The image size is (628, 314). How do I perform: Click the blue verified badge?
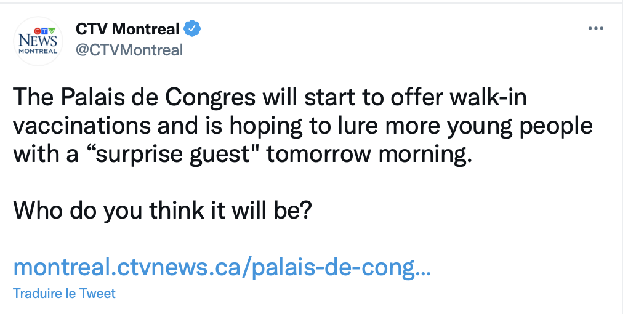192,29
